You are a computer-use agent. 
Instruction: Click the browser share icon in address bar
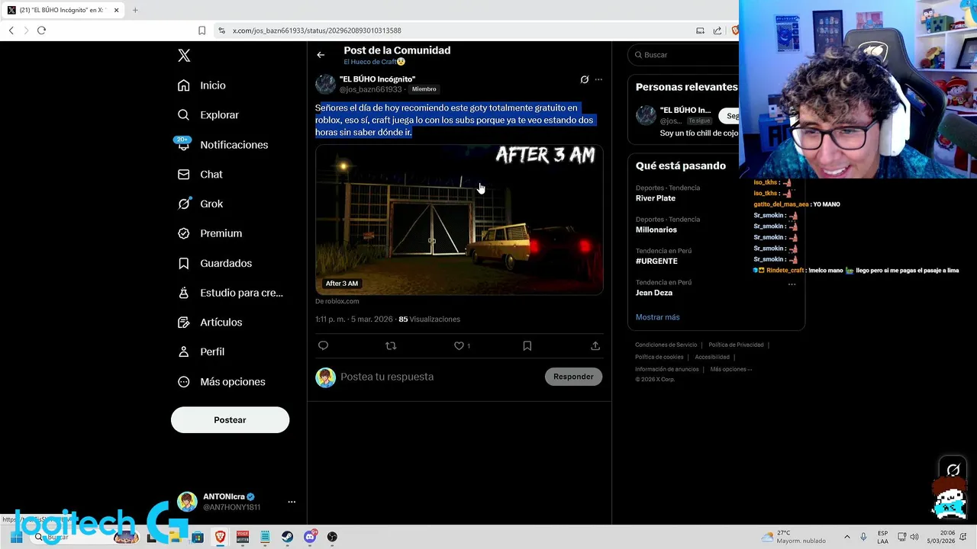tap(717, 30)
